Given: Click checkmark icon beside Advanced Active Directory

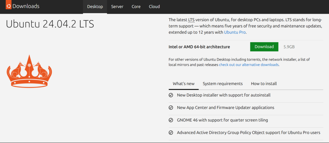Looking at the screenshot, I should tap(171, 133).
